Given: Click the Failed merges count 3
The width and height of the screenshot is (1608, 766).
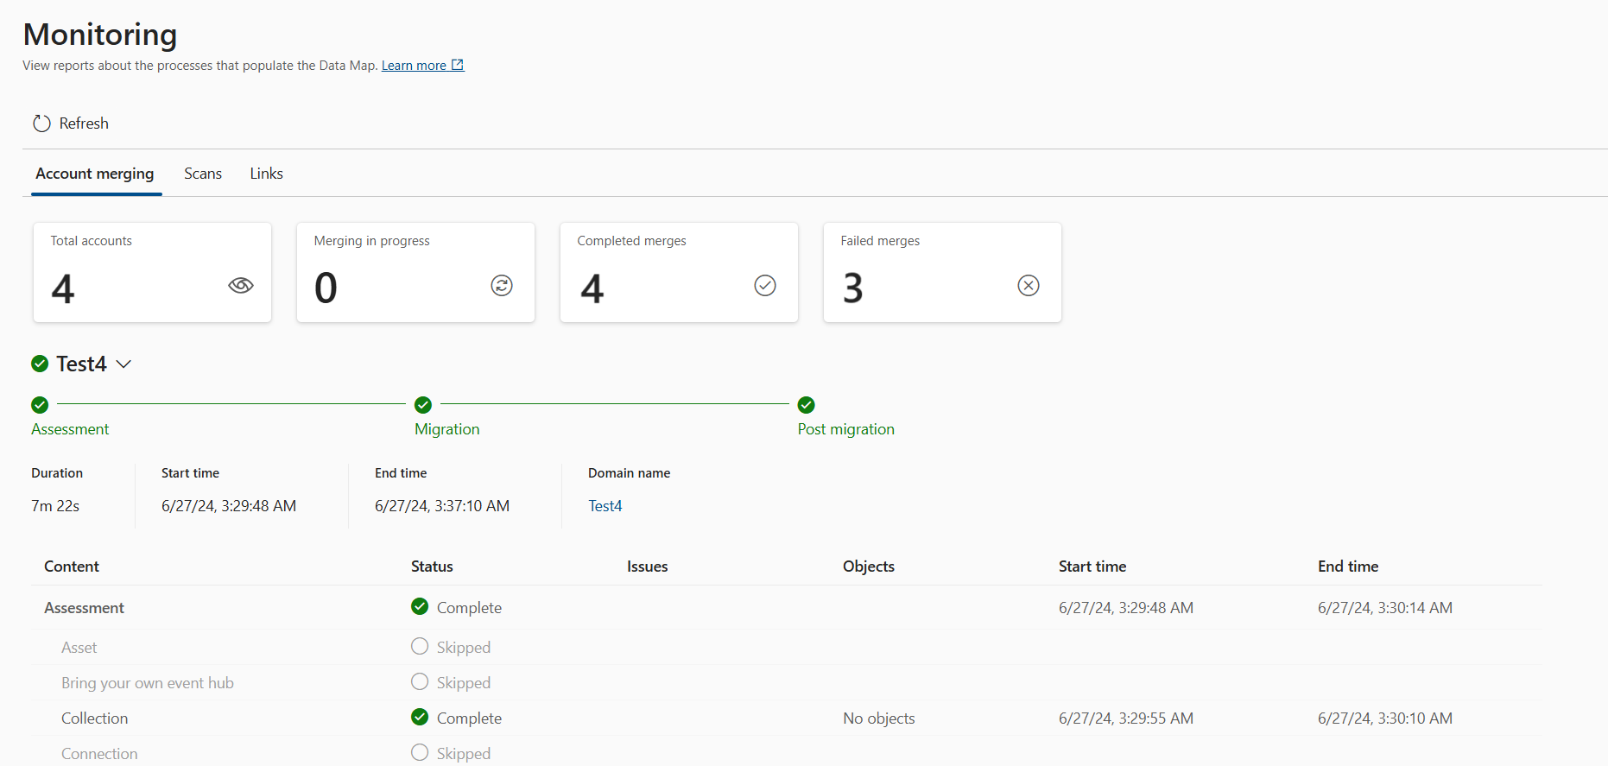Looking at the screenshot, I should click(853, 288).
